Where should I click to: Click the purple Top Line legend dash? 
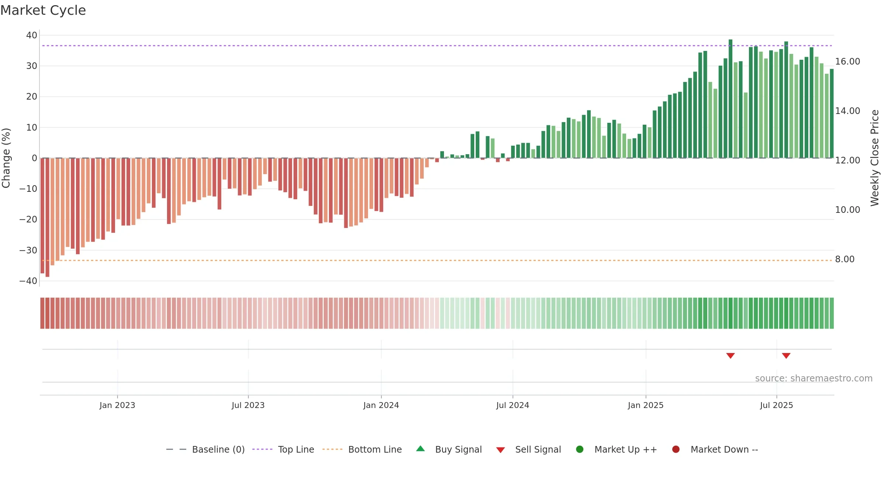click(262, 449)
